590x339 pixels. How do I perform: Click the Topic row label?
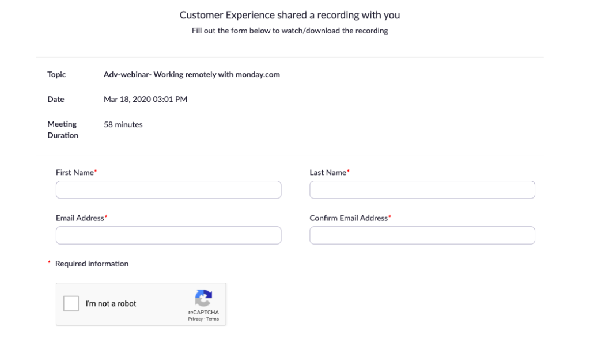coord(56,74)
